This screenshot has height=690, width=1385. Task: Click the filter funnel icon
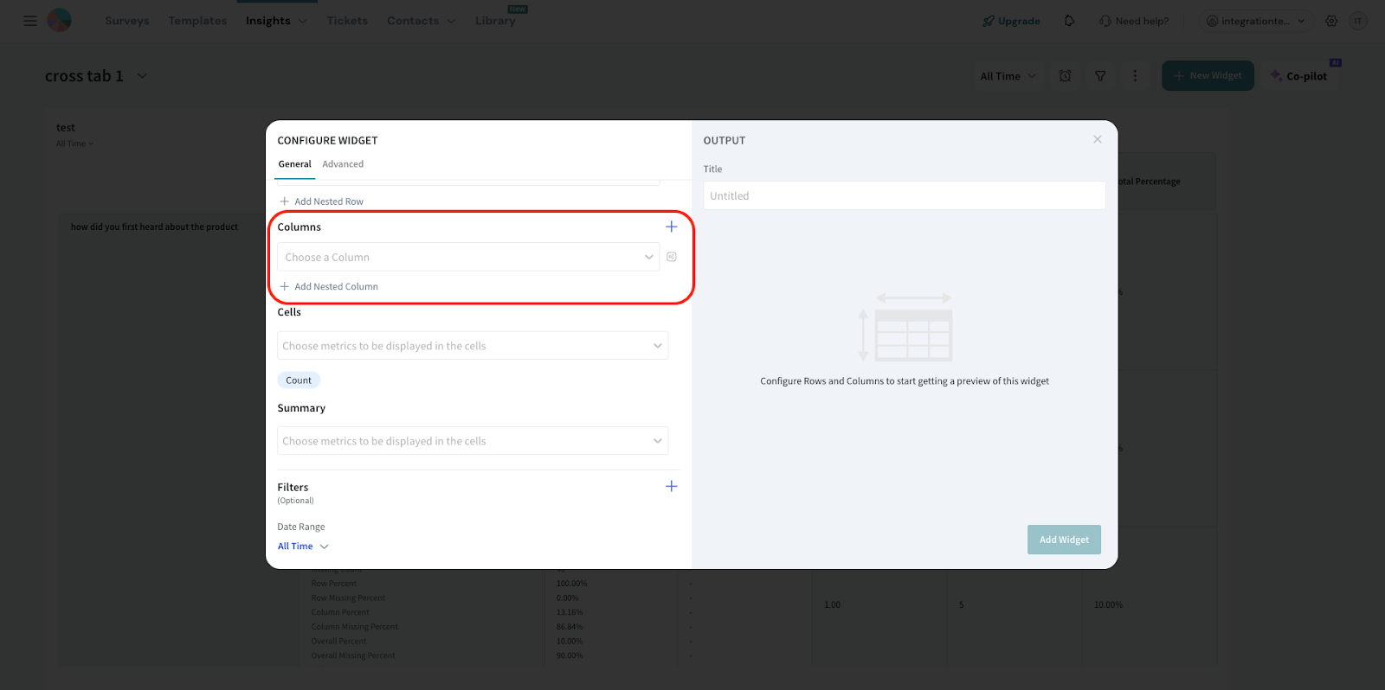tap(1100, 76)
